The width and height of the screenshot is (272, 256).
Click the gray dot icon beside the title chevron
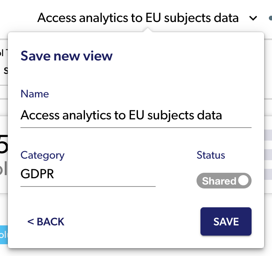(x=270, y=18)
